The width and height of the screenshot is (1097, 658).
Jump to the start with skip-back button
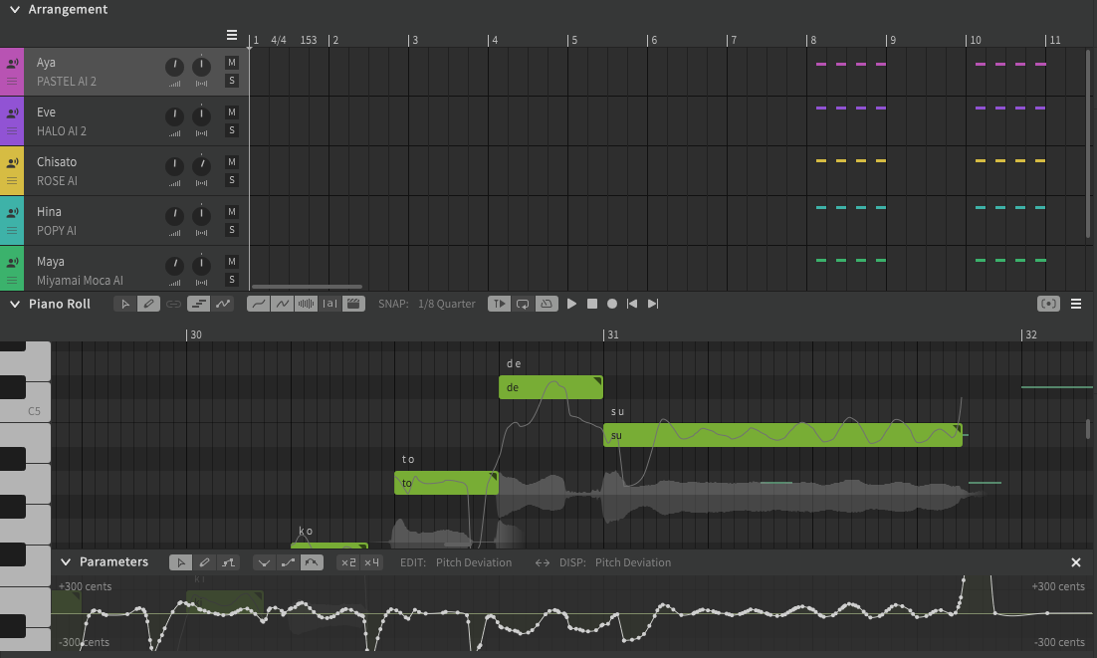click(x=632, y=304)
